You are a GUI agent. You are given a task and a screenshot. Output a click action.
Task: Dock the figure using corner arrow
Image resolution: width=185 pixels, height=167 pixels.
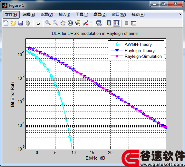[180, 15]
